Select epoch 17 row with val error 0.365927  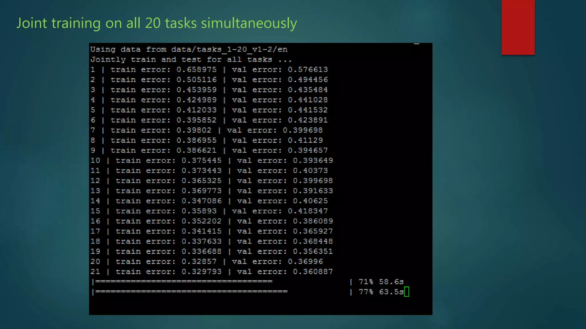point(212,231)
